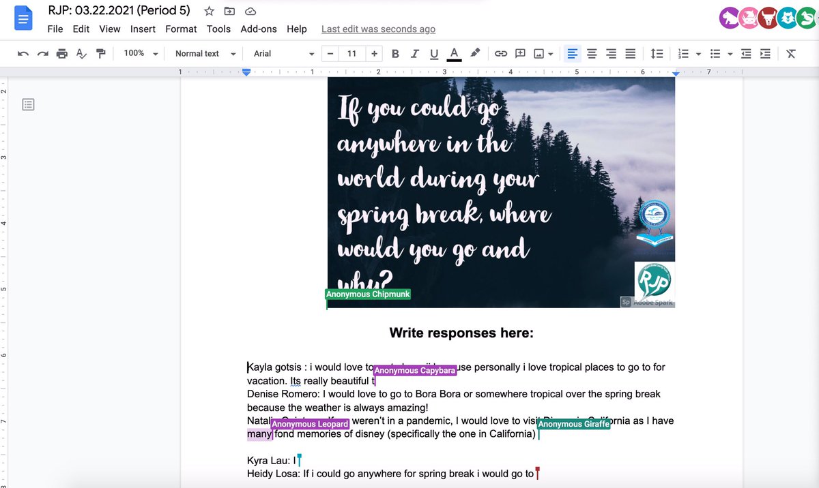Open the View menu
Screen dimensions: 819x488
click(110, 29)
